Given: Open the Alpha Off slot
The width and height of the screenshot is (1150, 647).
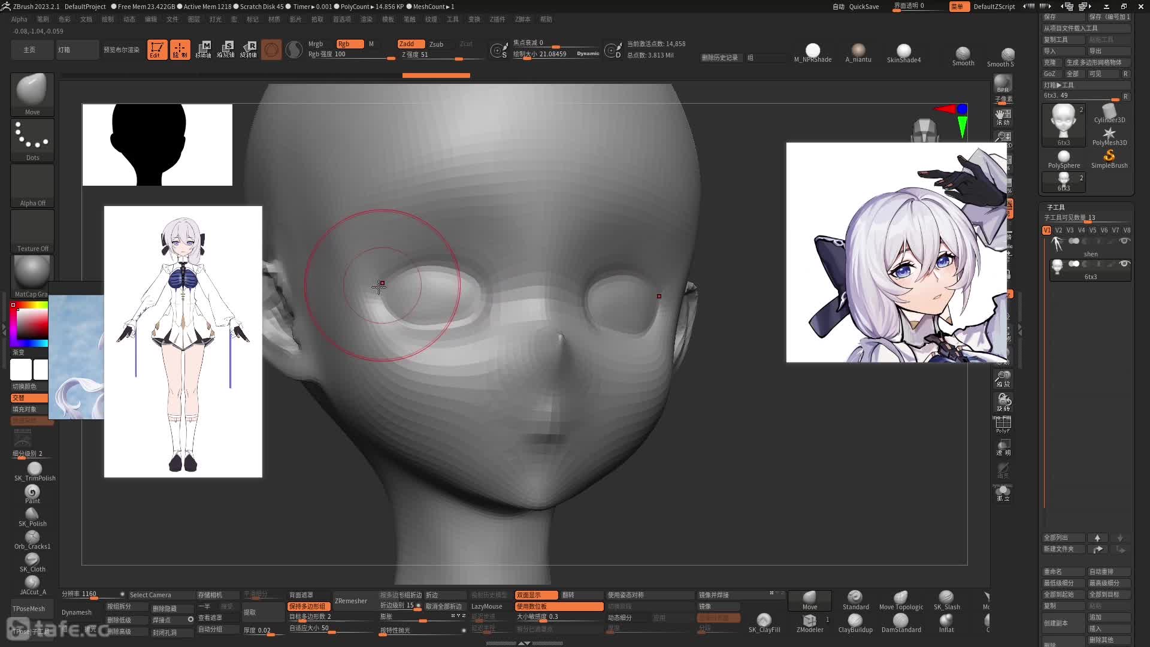Looking at the screenshot, I should point(32,186).
